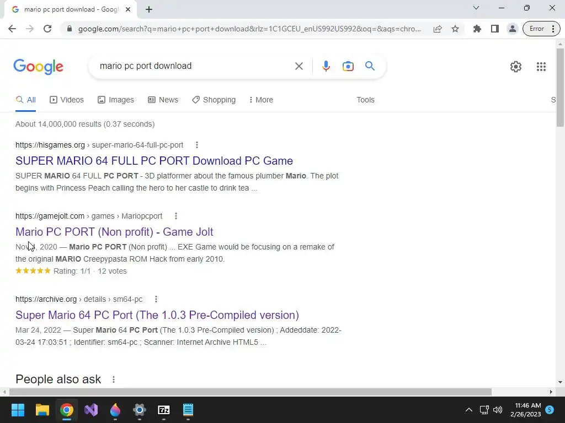The height and width of the screenshot is (423, 565).
Task: Click the share page icon in address bar
Action: (x=438, y=29)
